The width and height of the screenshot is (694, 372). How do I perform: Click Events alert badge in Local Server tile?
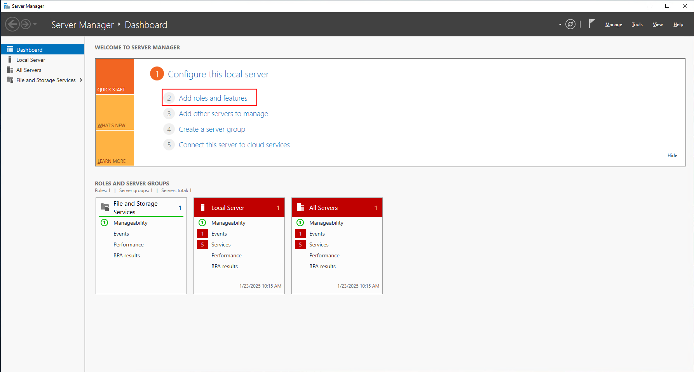pyautogui.click(x=202, y=234)
